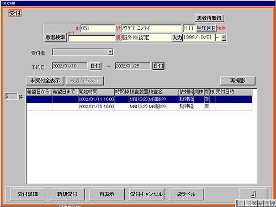Select the 2002/01/25 10:00 exam row

point(139,107)
